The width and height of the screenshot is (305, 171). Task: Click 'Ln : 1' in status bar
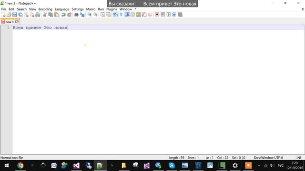pyautogui.click(x=210, y=158)
